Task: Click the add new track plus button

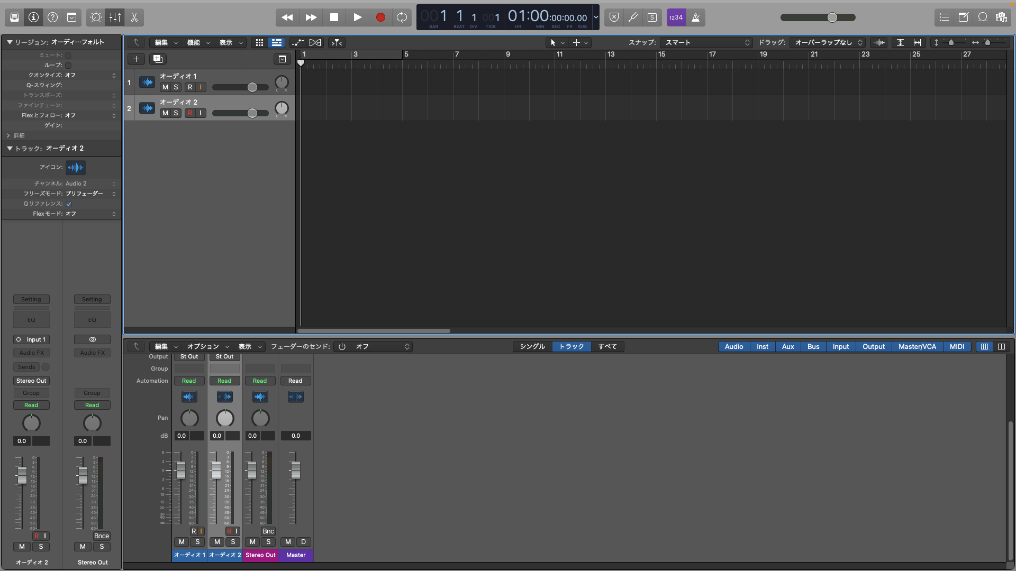Action: [136, 59]
